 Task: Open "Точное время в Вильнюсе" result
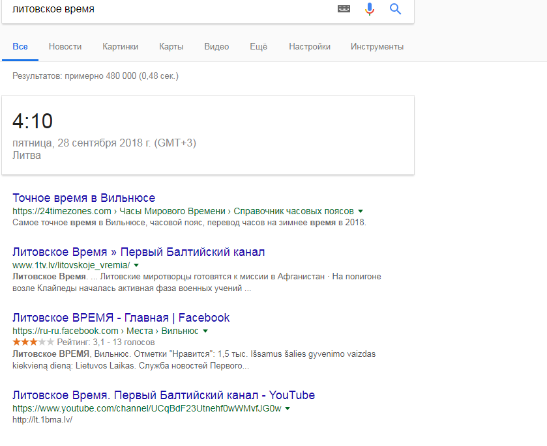pos(83,198)
